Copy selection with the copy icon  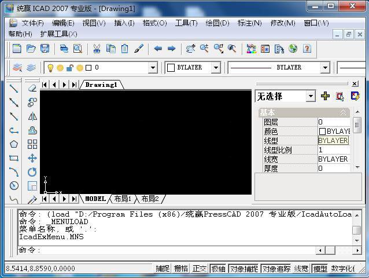[111, 49]
